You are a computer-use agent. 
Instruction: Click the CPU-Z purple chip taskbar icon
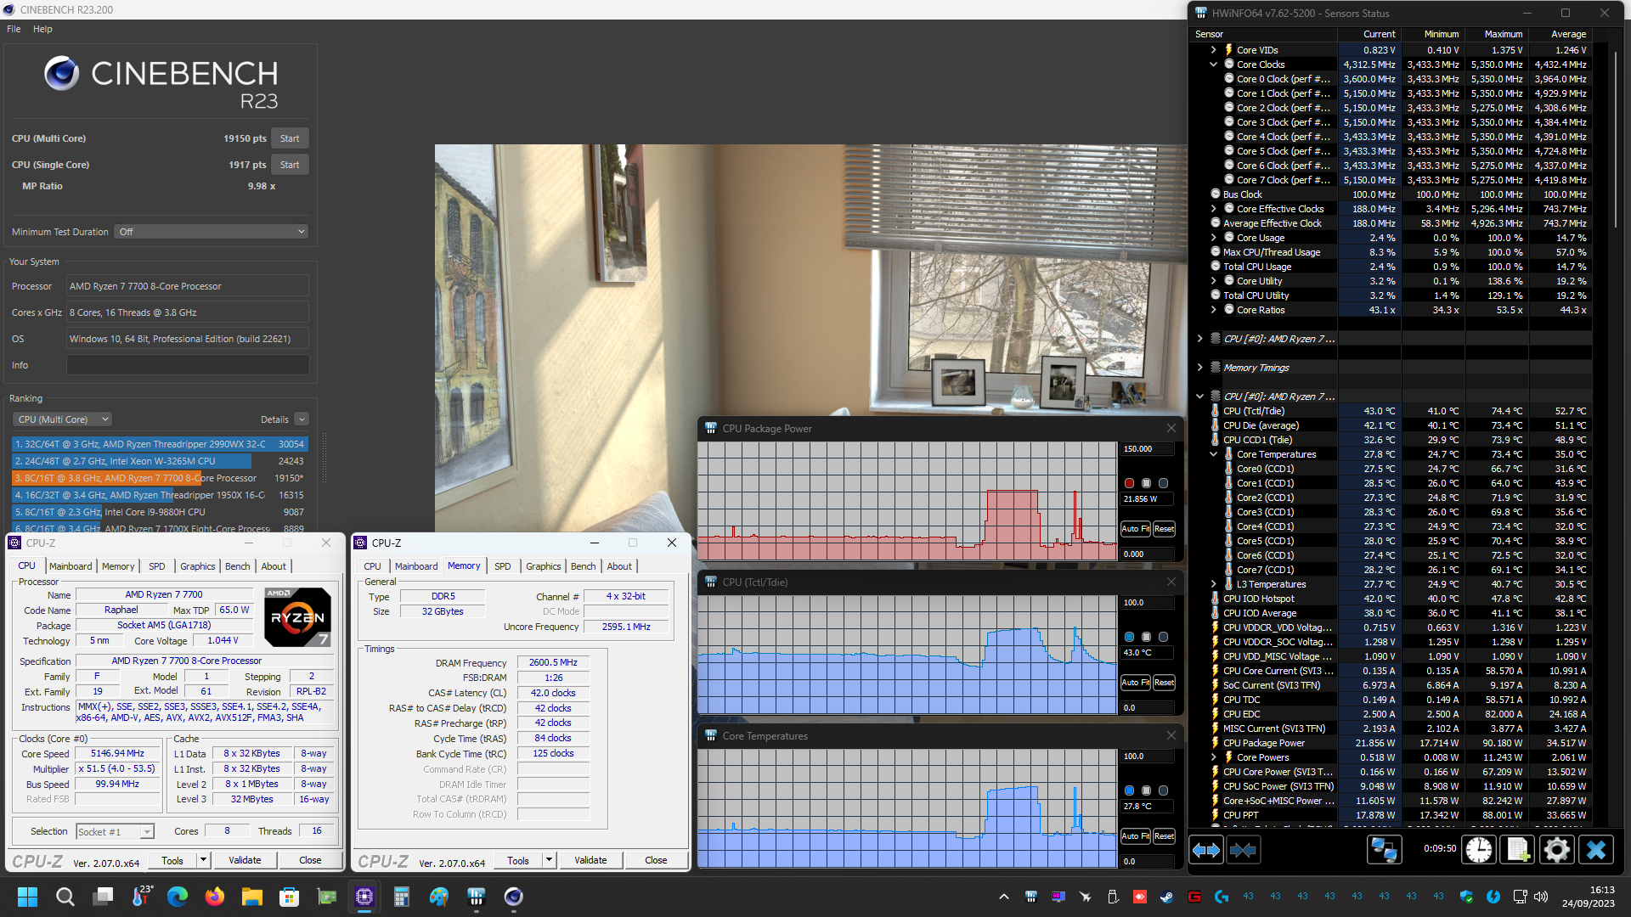coord(364,897)
